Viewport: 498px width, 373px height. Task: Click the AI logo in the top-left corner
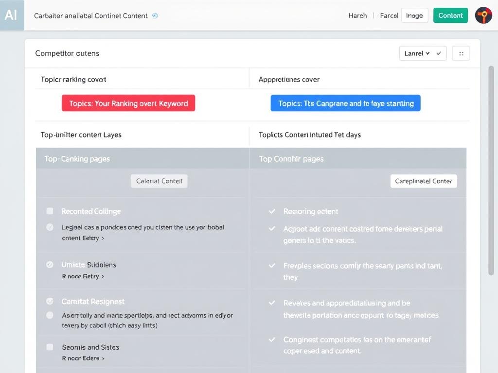click(12, 15)
